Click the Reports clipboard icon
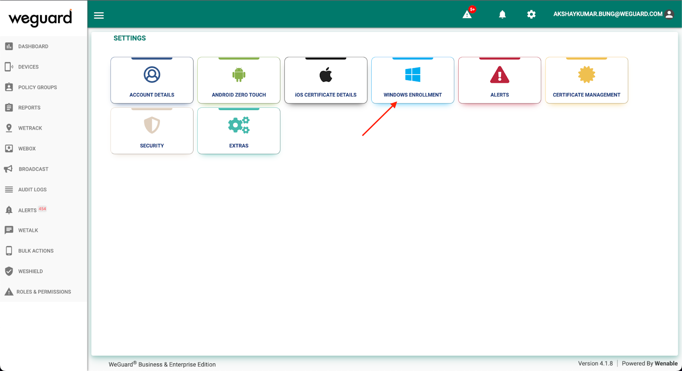 [x=9, y=107]
